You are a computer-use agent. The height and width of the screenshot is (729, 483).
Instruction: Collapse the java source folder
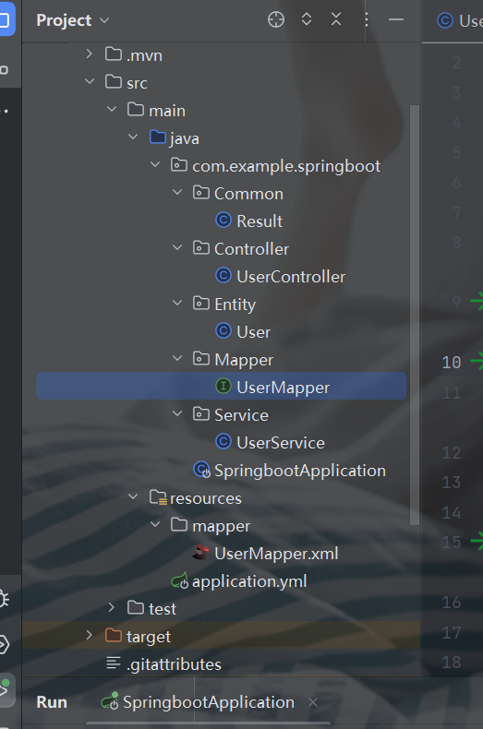(x=133, y=137)
